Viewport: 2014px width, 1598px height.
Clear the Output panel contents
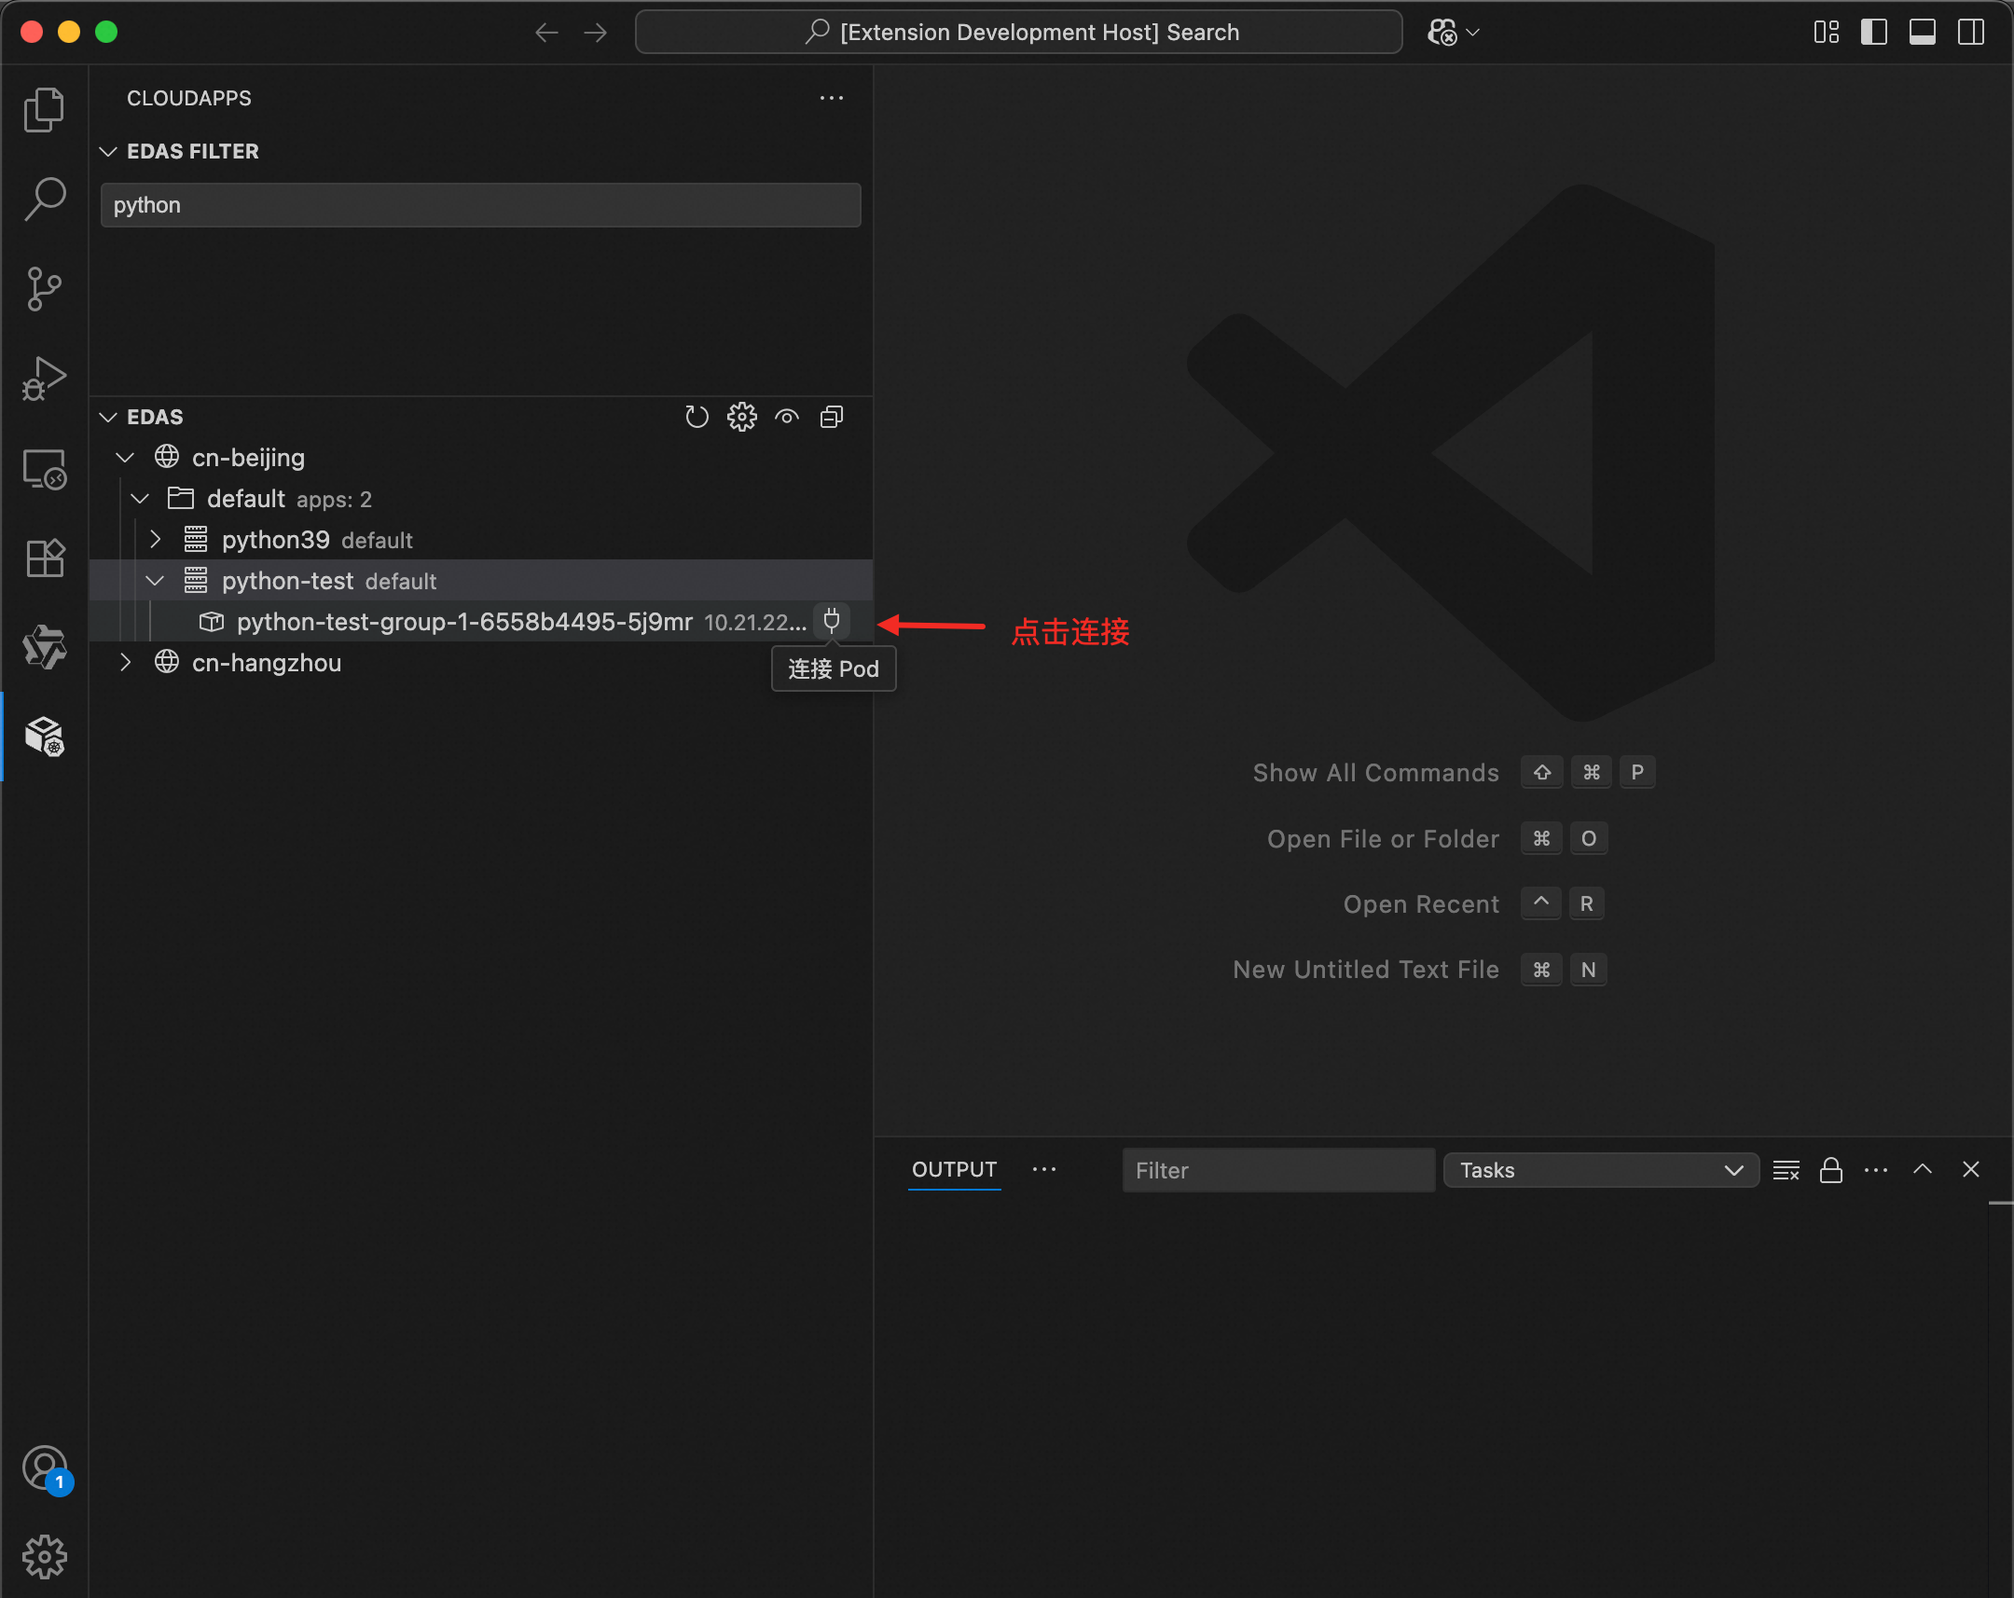(x=1786, y=1170)
